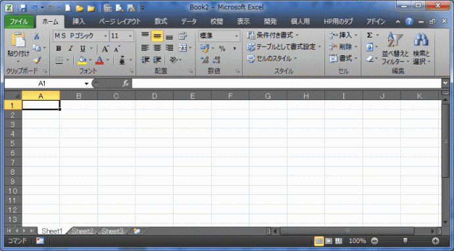The width and height of the screenshot is (454, 251).
Task: Open 条件付き書式 conditional formatting menu
Action: tap(272, 36)
